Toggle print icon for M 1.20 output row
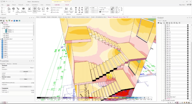 coord(188,50)
